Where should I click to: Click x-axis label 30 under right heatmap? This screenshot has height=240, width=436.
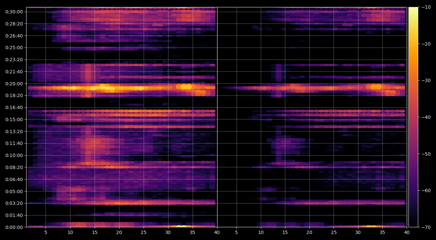tap(358, 232)
